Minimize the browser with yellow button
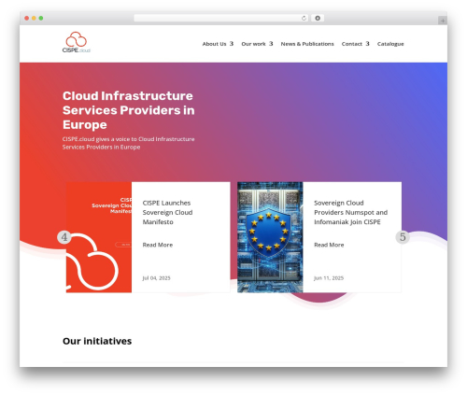Image resolution: width=467 pixels, height=395 pixels. pos(34,18)
